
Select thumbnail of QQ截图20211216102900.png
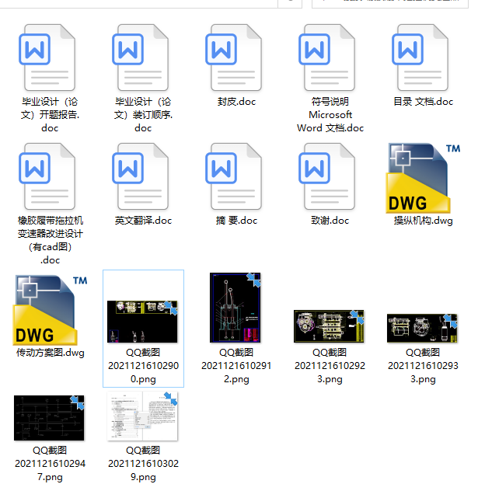142,322
